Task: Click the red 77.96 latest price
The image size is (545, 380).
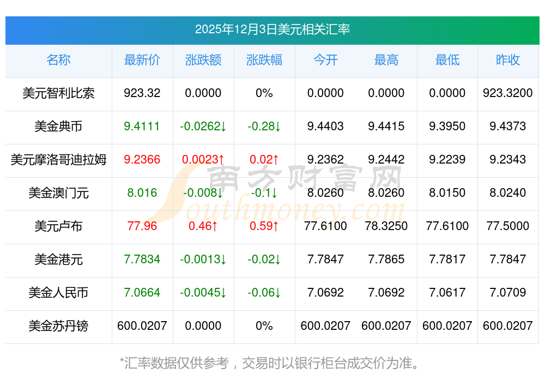Action: click(142, 226)
